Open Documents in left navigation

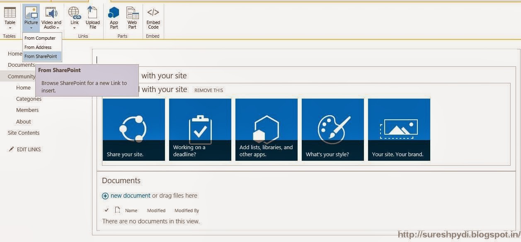coord(21,65)
